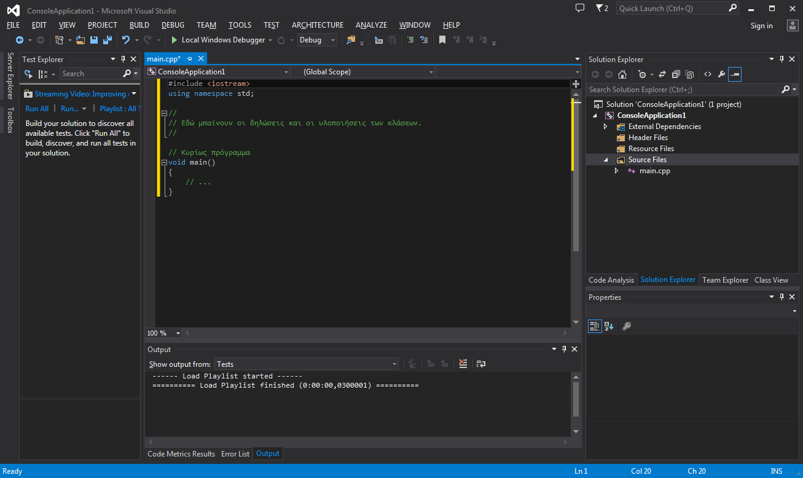Switch to the Error List tab
Viewport: 803px width, 478px height.
coord(235,454)
